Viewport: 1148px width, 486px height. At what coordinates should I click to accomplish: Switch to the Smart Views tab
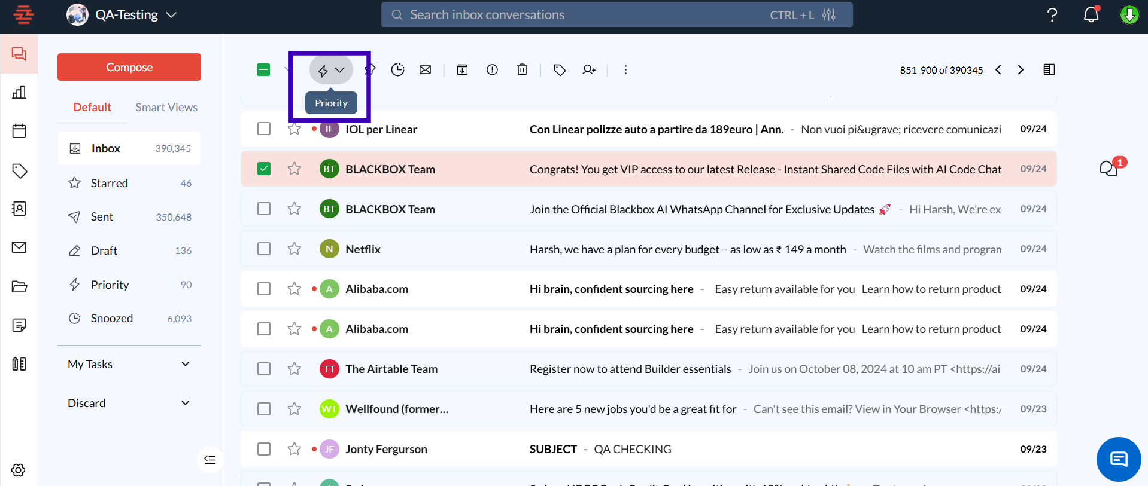166,108
